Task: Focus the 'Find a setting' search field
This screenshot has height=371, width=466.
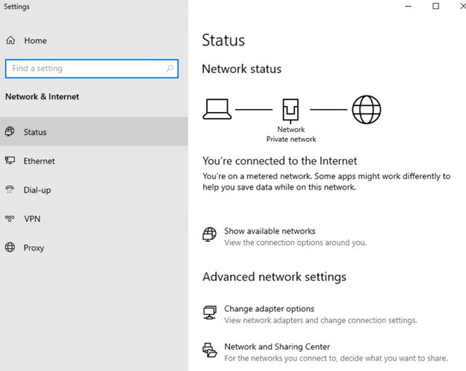Action: click(x=86, y=69)
